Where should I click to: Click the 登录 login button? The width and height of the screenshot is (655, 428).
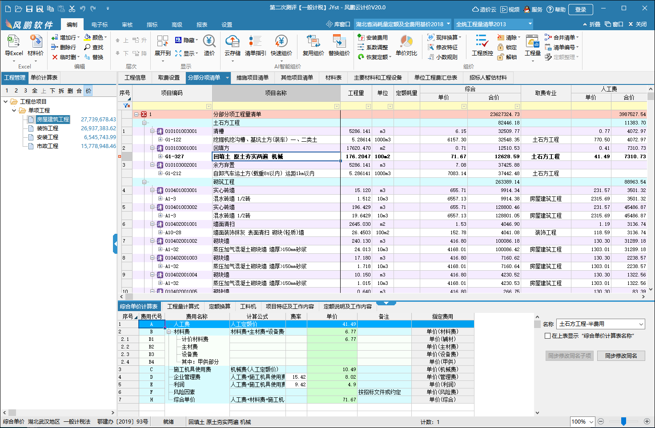(x=580, y=9)
